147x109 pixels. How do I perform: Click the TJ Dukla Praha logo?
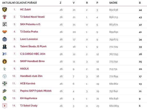(5, 32)
